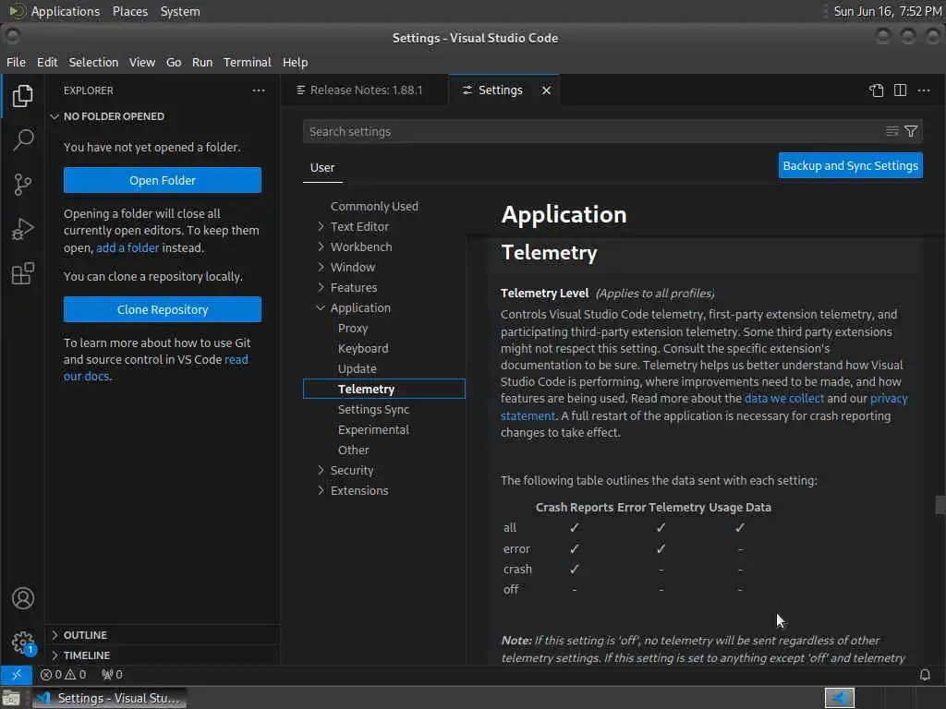The height and width of the screenshot is (709, 946).
Task: Open the Terminal menu
Action: coord(248,62)
